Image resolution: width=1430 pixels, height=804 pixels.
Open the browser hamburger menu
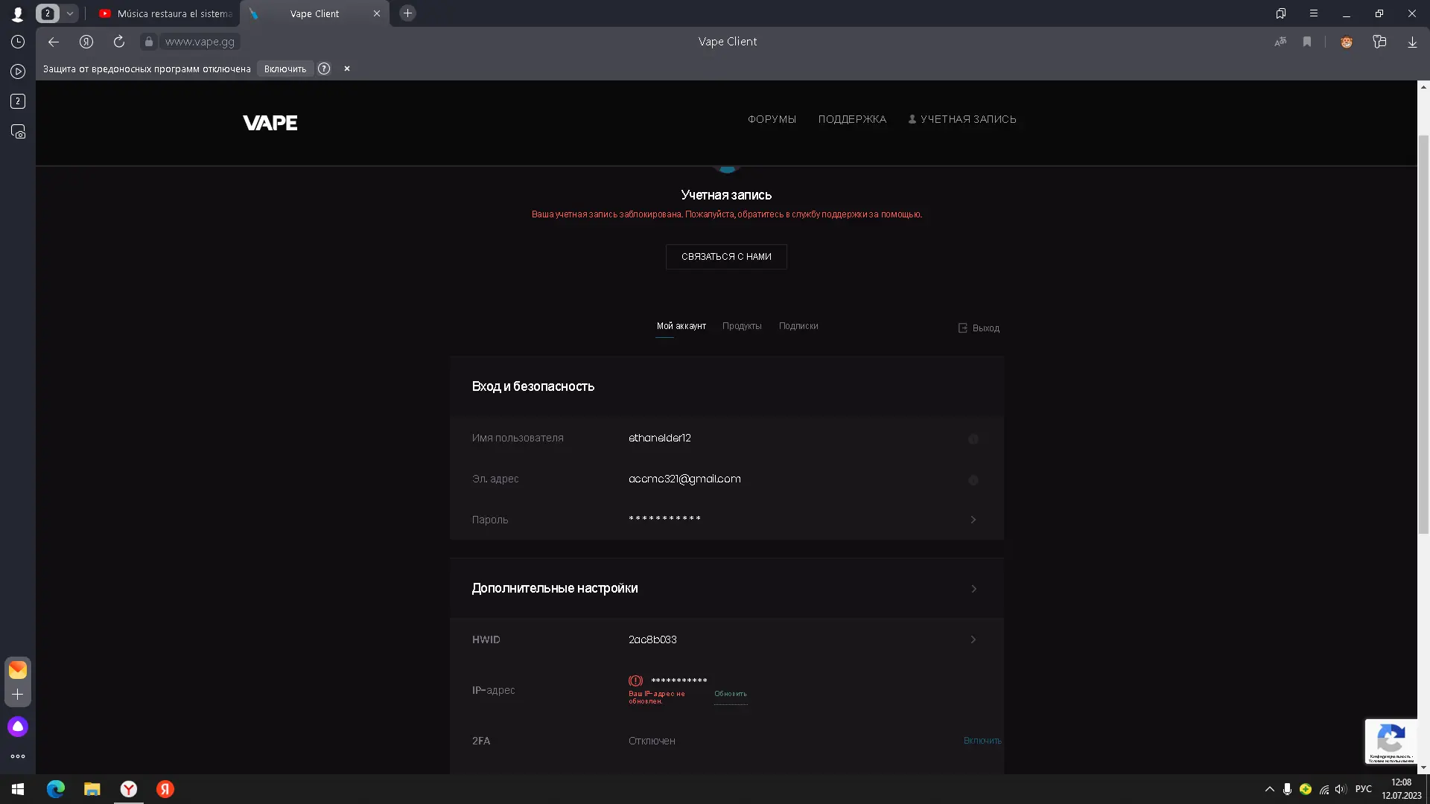[x=1314, y=13]
